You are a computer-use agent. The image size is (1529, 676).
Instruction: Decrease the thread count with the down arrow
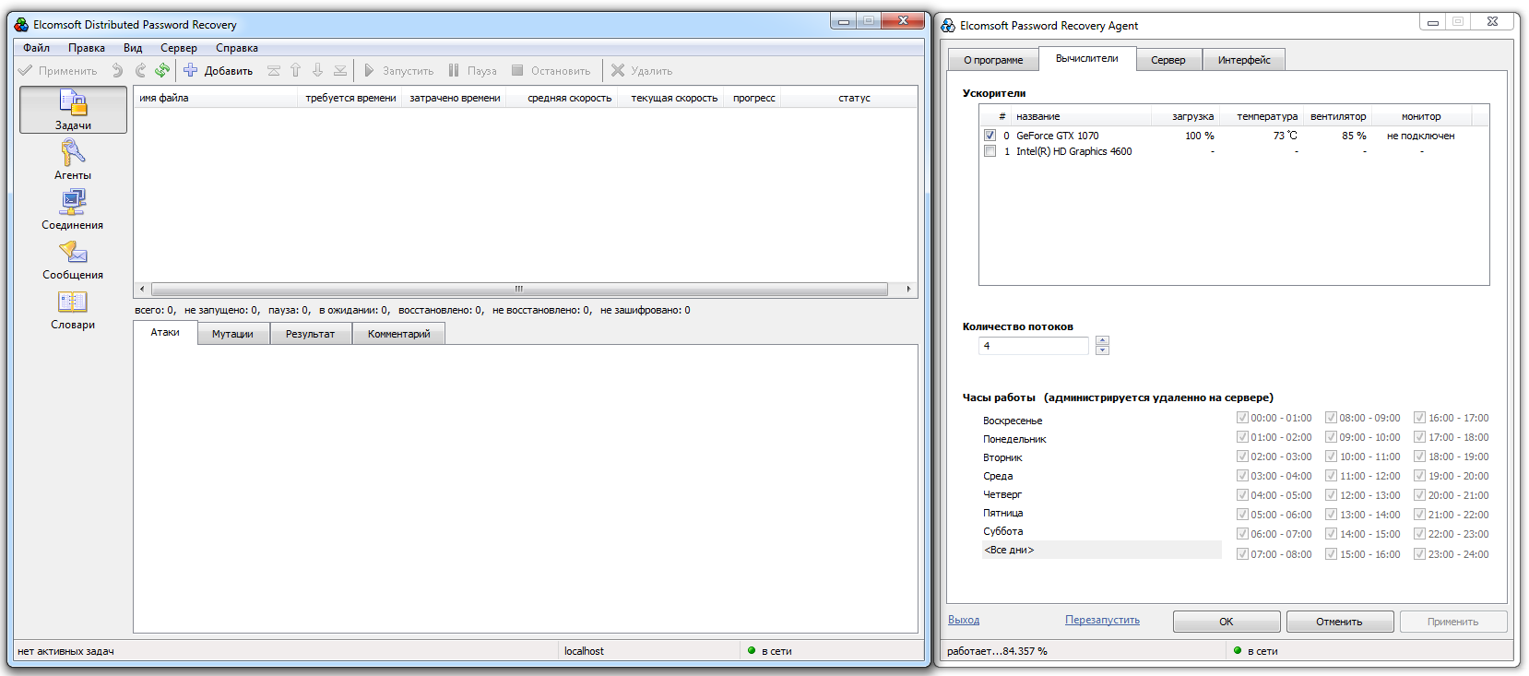point(1102,350)
